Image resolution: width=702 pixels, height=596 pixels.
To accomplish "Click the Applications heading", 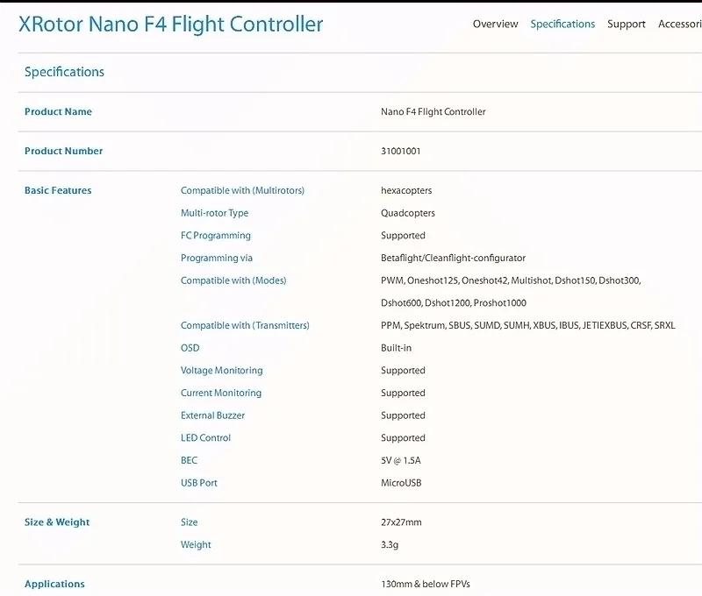I will (x=54, y=584).
